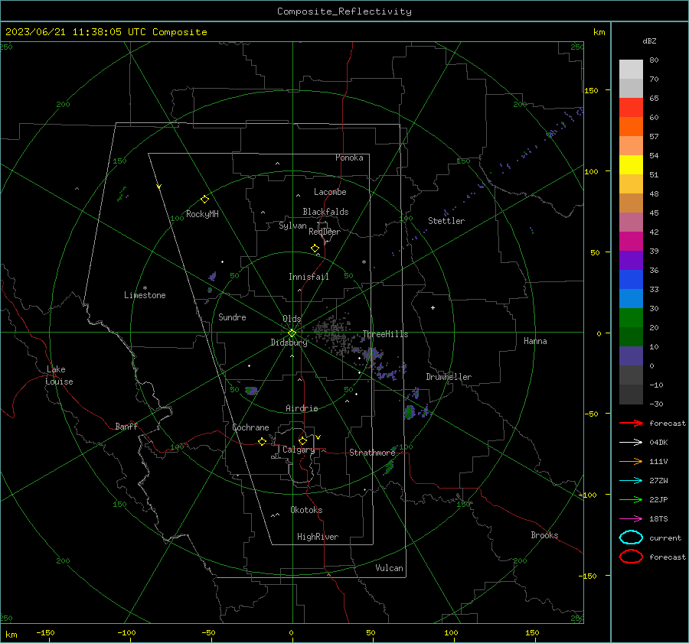Click the orange 111V arrow in legend

631,461
